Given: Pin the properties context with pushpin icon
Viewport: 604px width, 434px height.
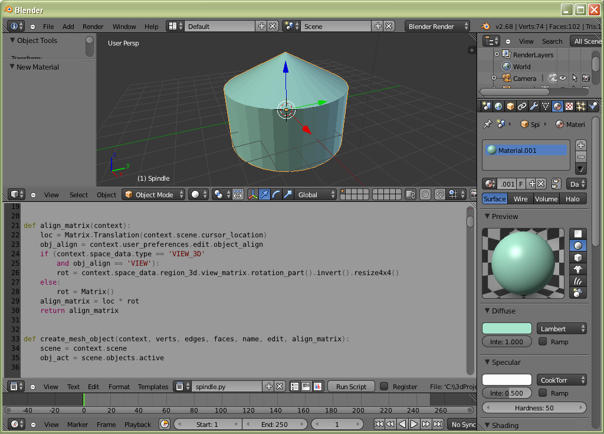Looking at the screenshot, I should (x=488, y=124).
